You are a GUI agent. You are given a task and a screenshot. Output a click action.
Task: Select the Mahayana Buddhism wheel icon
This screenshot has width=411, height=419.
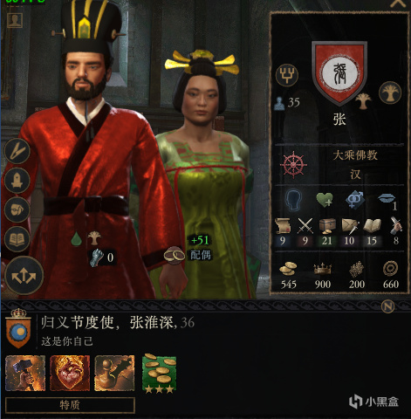pos(293,165)
